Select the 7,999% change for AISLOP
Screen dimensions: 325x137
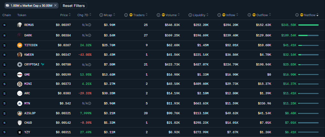[86, 113]
